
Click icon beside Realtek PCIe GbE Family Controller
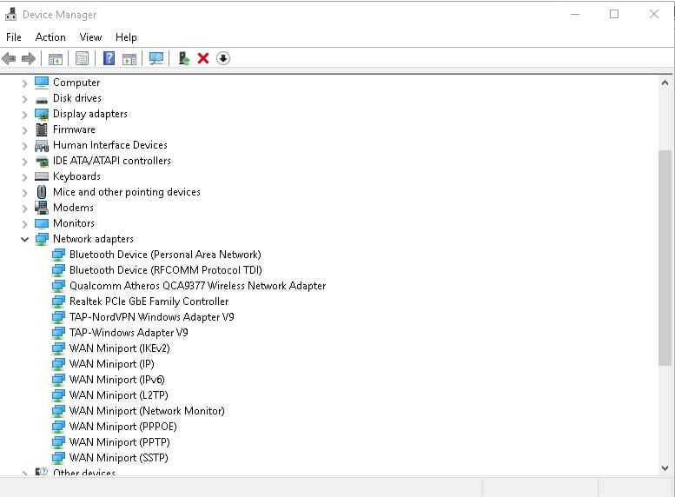coord(58,302)
